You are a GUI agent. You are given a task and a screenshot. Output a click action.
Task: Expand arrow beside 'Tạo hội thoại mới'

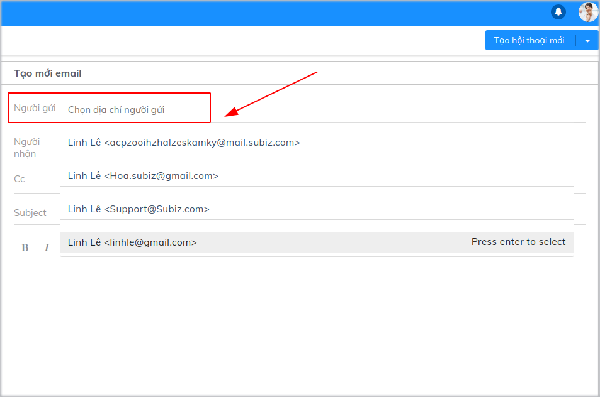(587, 41)
